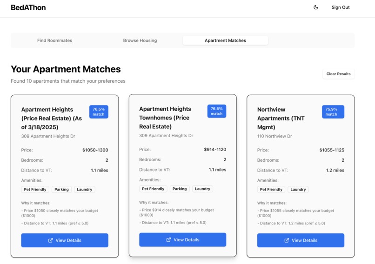Toggle dark mode moon icon
The width and height of the screenshot is (375, 264).
[316, 7]
